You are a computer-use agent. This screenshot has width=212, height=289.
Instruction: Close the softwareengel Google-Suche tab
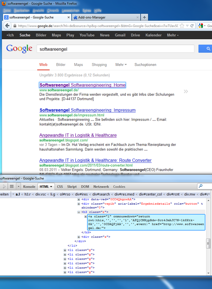pyautogui.click(x=68, y=17)
